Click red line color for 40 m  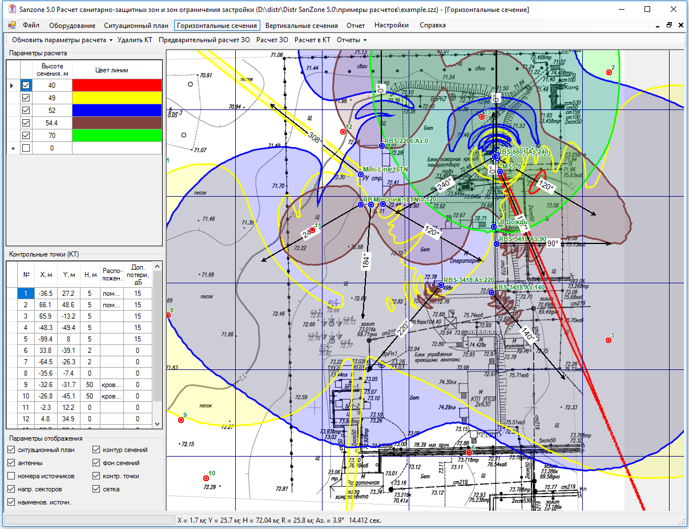click(x=117, y=85)
